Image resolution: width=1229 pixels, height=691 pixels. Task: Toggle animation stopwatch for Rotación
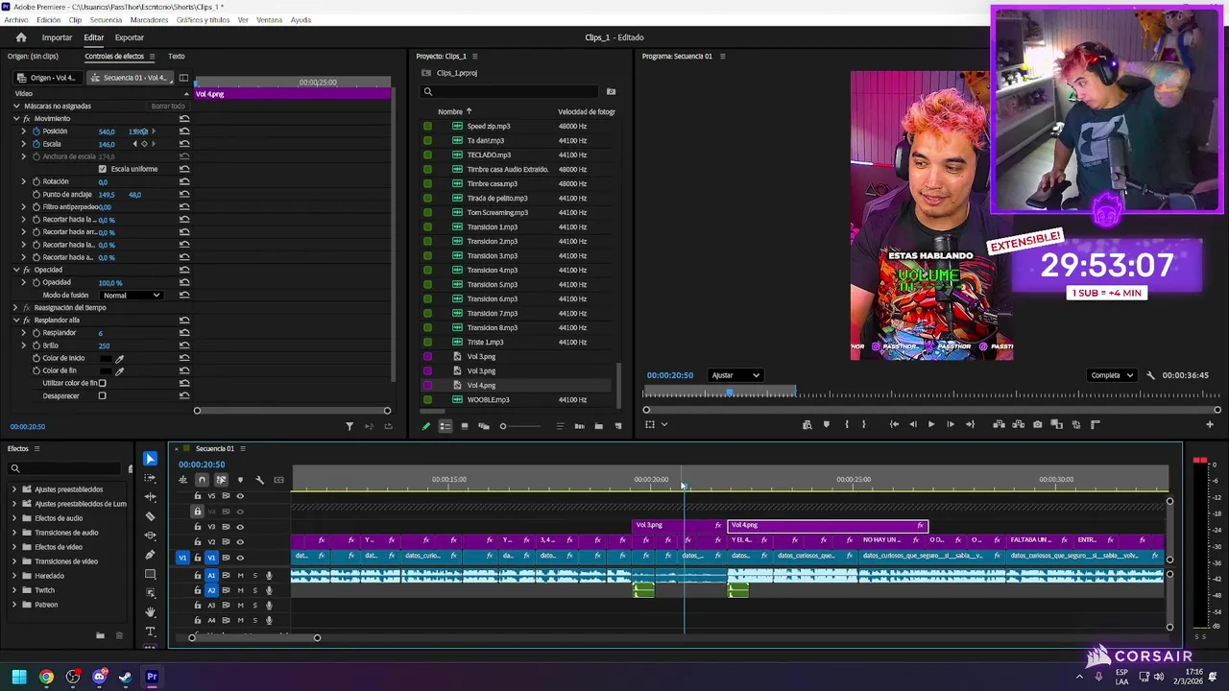click(x=36, y=181)
